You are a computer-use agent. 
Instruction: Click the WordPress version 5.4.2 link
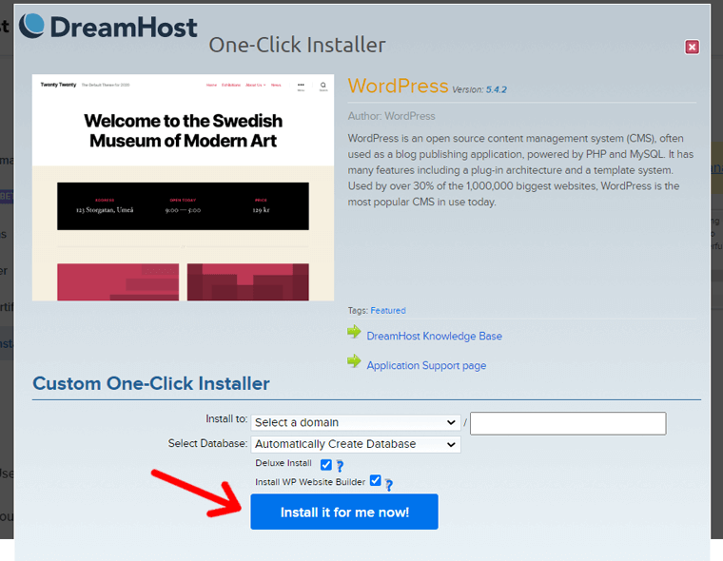tap(497, 89)
